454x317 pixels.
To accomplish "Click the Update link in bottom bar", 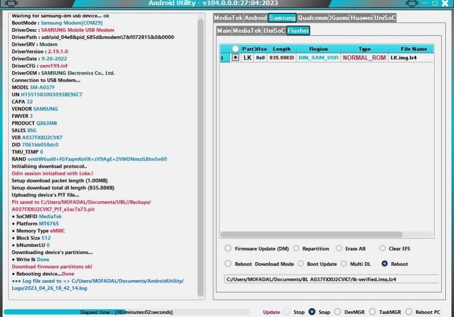I will coord(271,312).
